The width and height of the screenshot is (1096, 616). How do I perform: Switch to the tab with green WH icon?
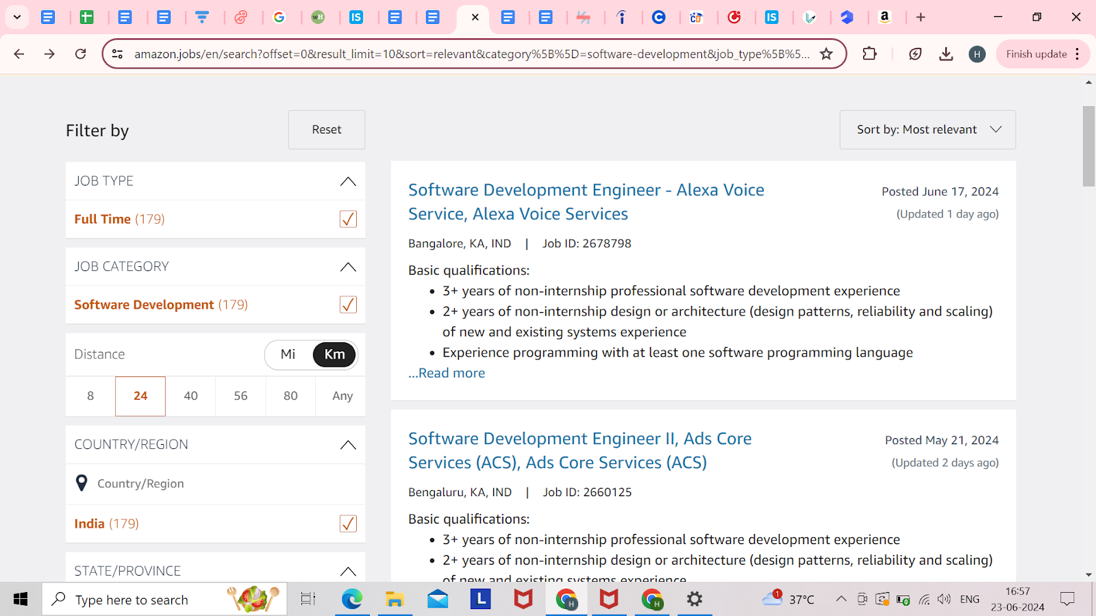tap(318, 17)
